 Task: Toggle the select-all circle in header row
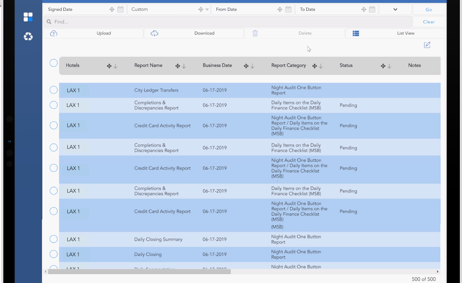(54, 63)
